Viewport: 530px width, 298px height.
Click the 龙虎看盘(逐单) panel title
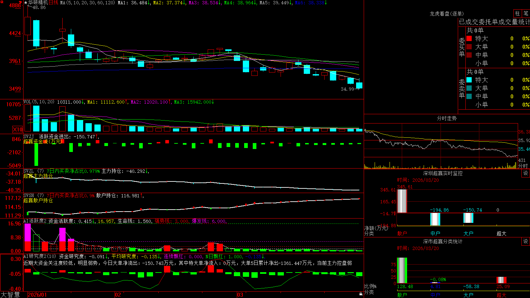click(x=447, y=14)
